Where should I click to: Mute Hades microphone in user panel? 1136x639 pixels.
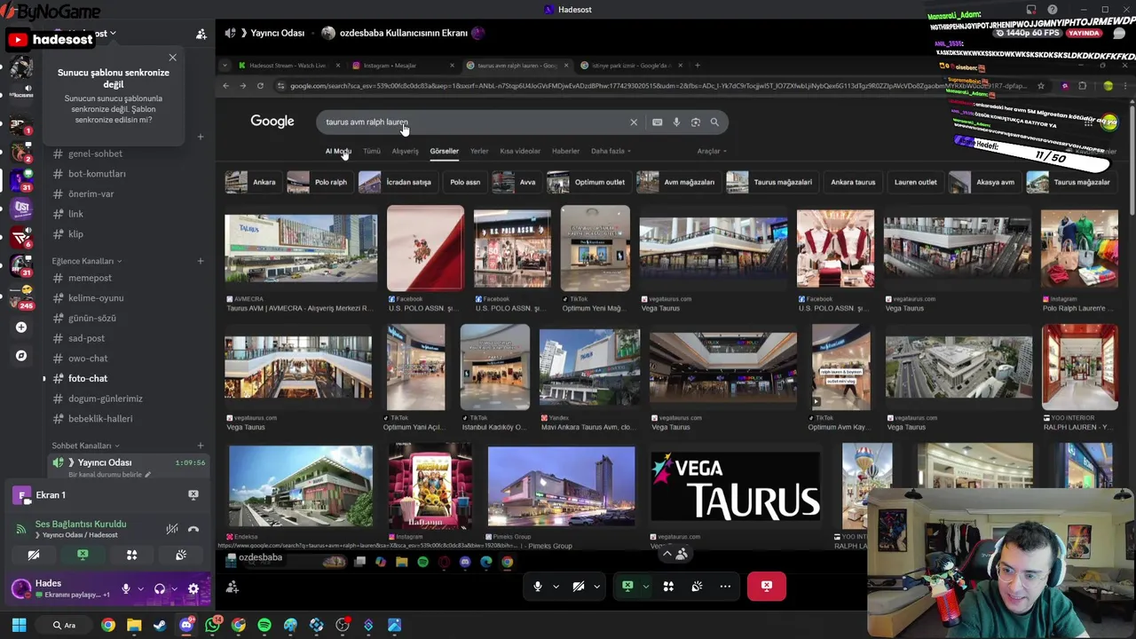(126, 588)
